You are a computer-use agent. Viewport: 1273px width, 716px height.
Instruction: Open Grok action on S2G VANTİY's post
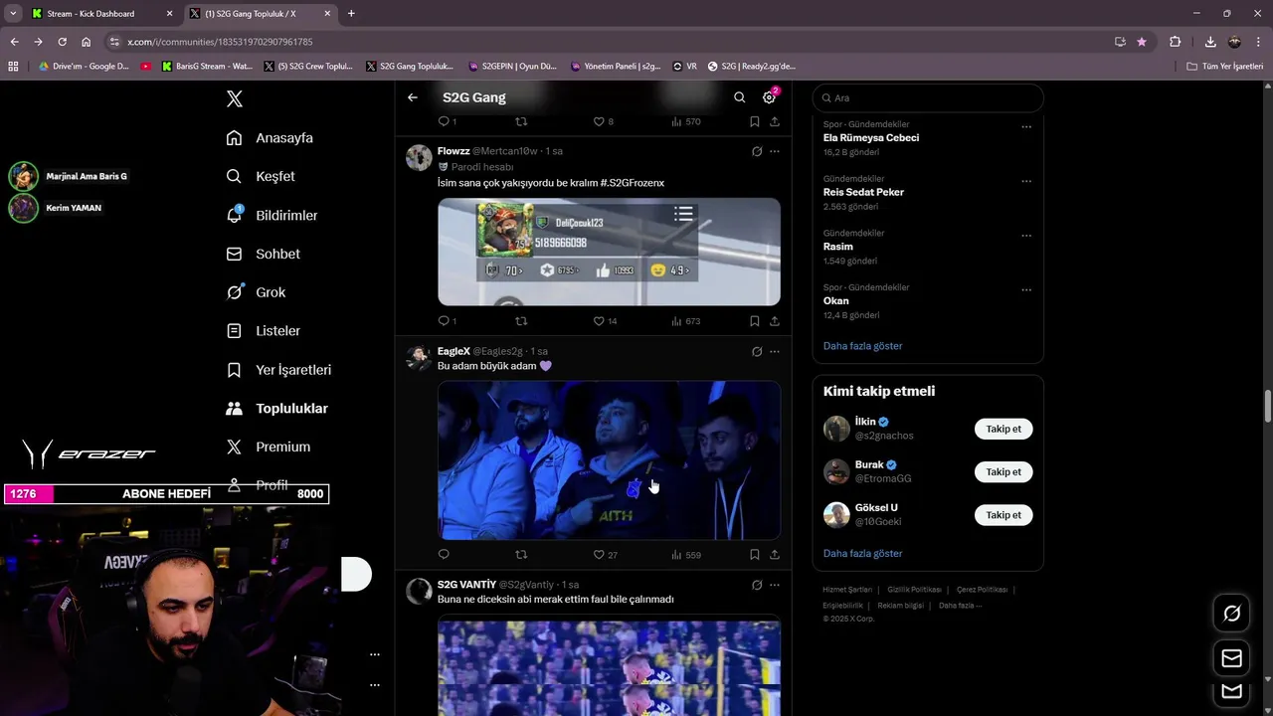click(x=757, y=585)
